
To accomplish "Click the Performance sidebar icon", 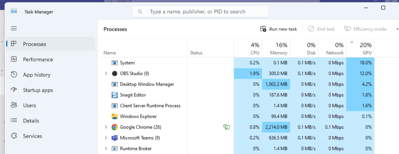I will click(14, 59).
